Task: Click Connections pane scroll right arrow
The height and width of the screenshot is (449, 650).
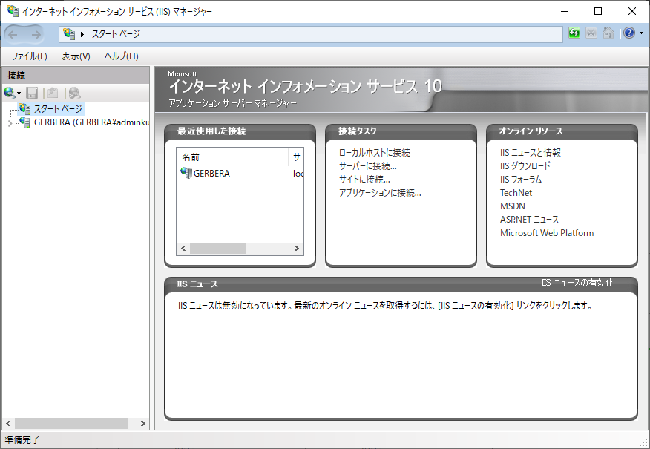Action: 142,423
